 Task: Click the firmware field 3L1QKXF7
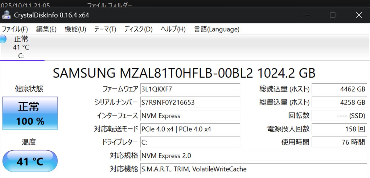tap(190, 89)
